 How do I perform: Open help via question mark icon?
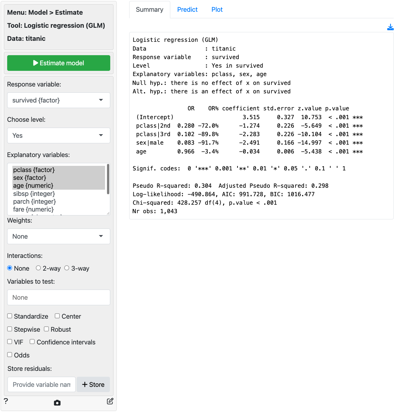(x=6, y=401)
